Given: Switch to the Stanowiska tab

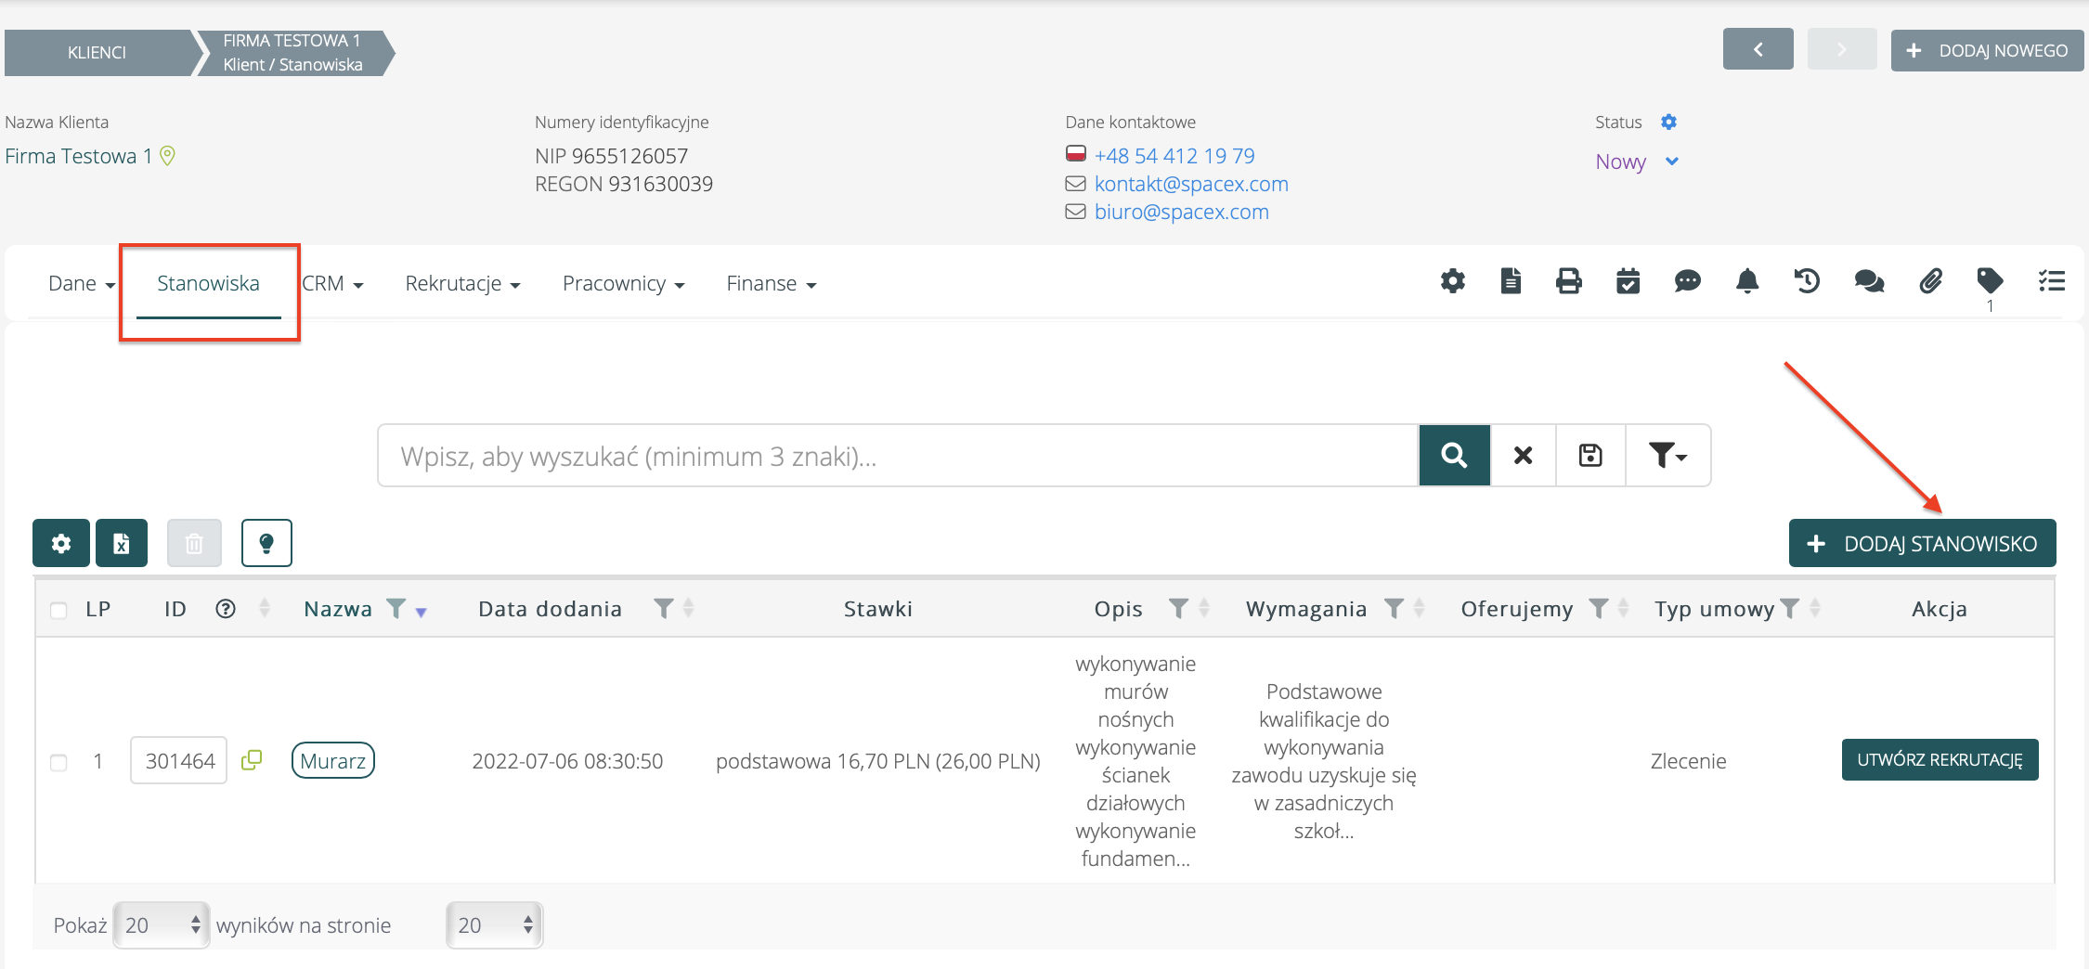Looking at the screenshot, I should point(208,284).
